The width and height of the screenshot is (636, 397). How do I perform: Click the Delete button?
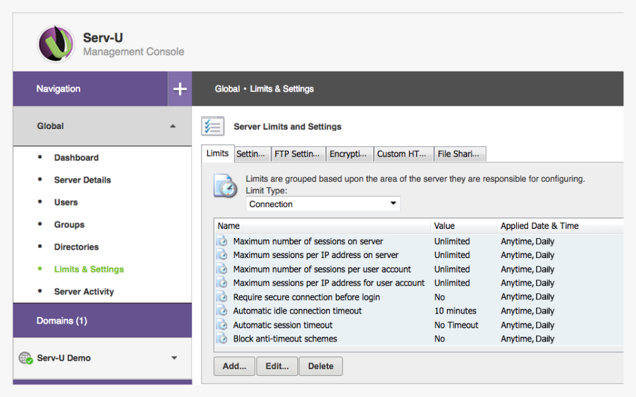coord(321,366)
